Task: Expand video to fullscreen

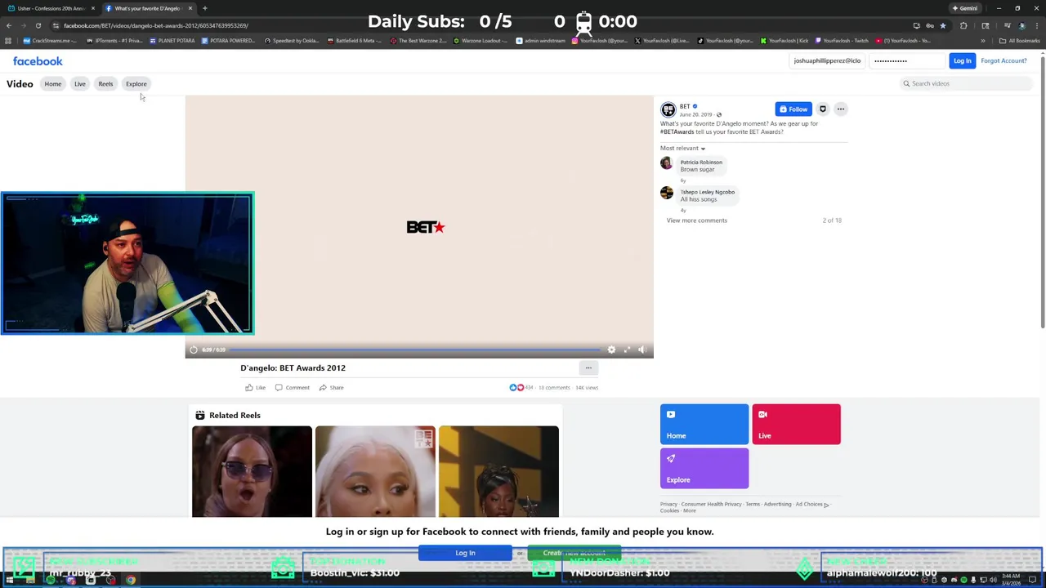Action: click(627, 350)
